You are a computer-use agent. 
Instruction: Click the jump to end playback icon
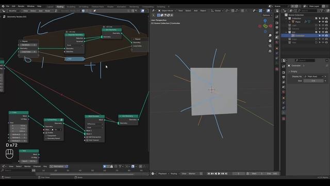pos(226,174)
